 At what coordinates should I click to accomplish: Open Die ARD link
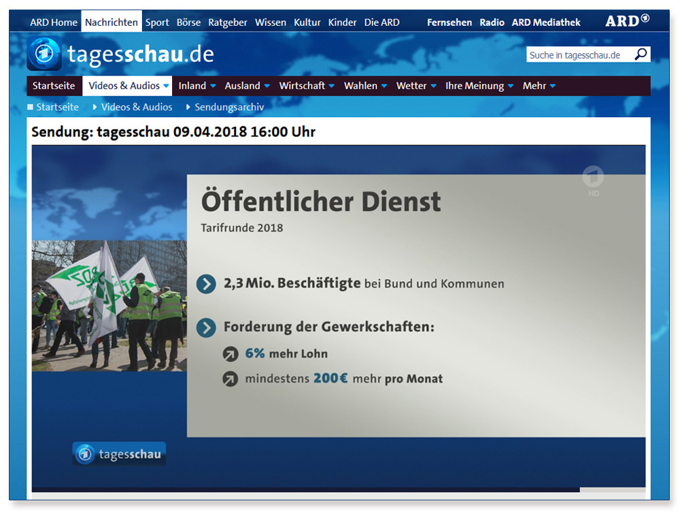(381, 22)
